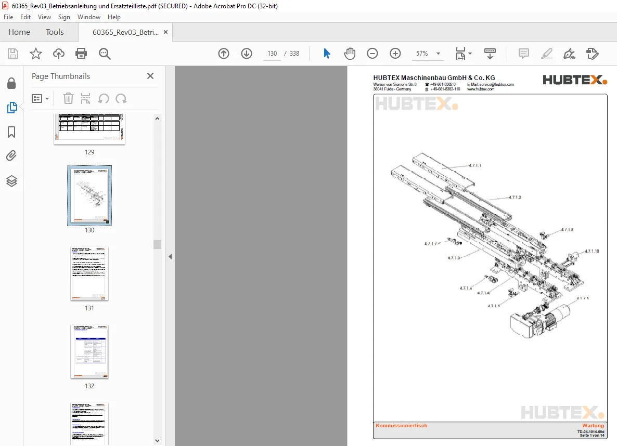Open the Window menu
617x446 pixels.
tap(89, 17)
